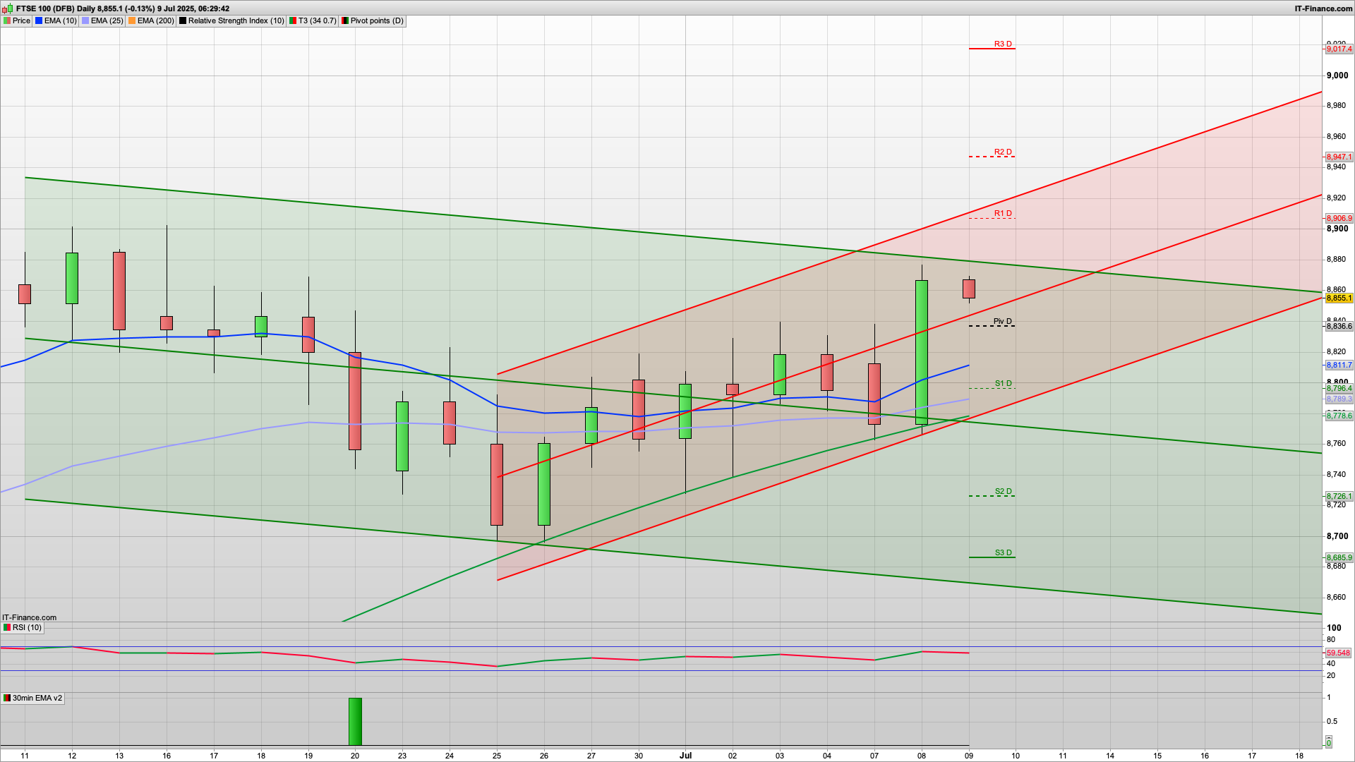Click the green histogram bar on the 20th
Image resolution: width=1355 pixels, height=762 pixels.
(355, 721)
